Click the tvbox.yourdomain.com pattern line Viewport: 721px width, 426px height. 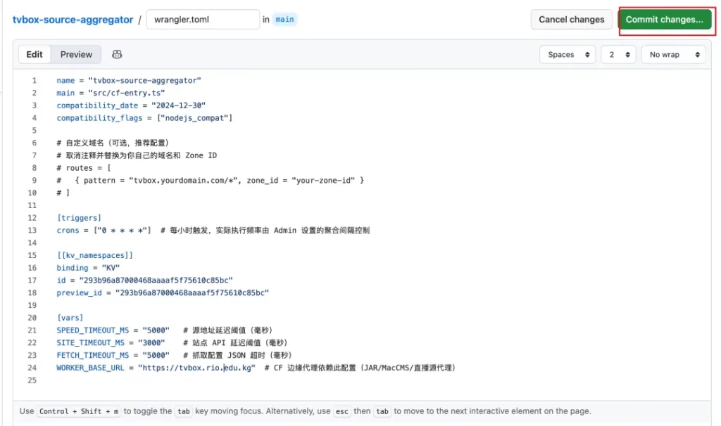point(210,181)
